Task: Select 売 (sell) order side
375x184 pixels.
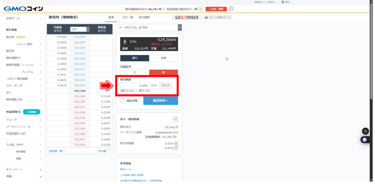Action: click(x=134, y=72)
